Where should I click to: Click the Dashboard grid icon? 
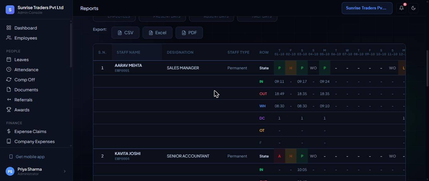9,28
